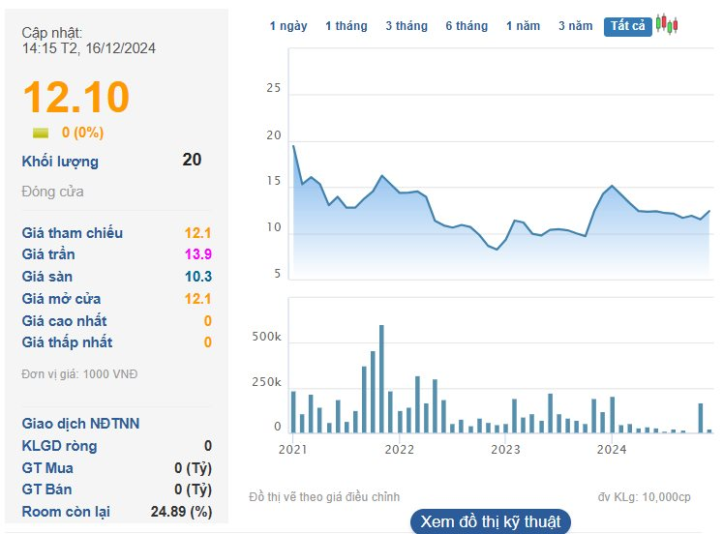Open Xem đồ thị kỹ thuật

pos(490,521)
